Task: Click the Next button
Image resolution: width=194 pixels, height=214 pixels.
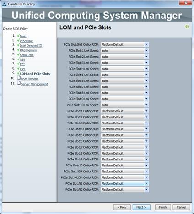Action: (x=141, y=207)
